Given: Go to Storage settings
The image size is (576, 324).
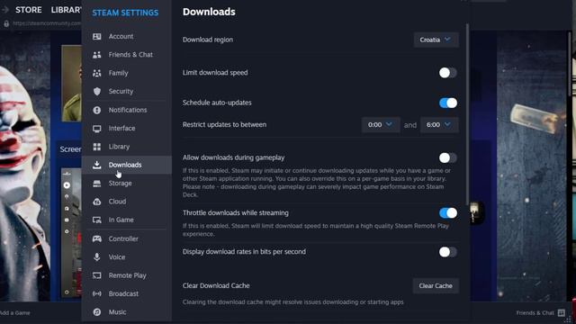Looking at the screenshot, I should pyautogui.click(x=127, y=184).
